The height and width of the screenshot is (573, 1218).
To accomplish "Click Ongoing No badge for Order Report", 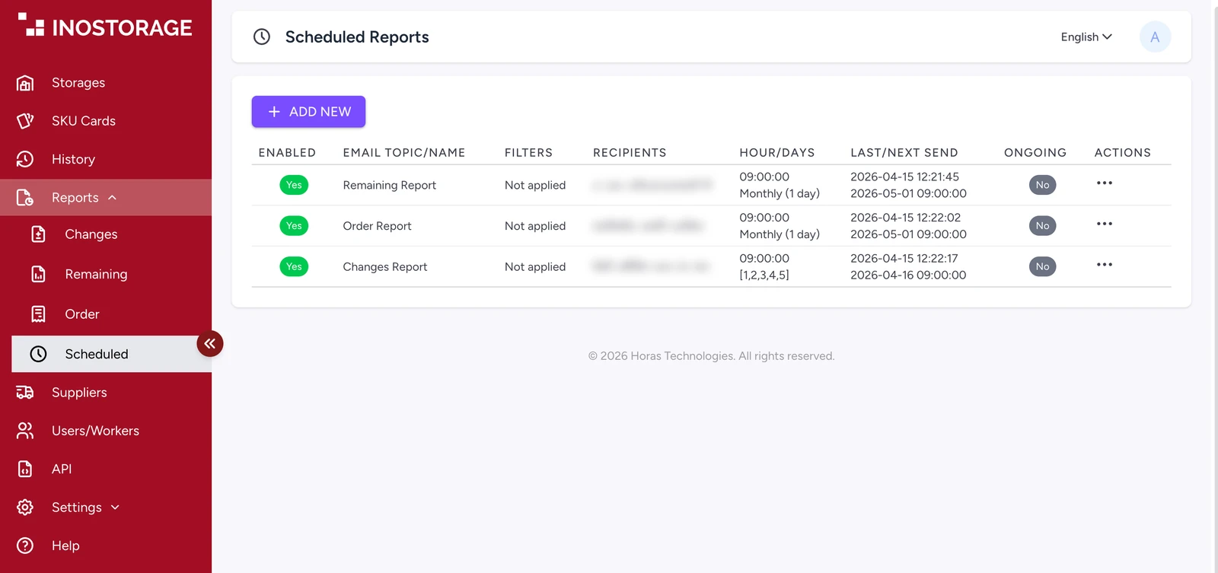I will (1042, 225).
